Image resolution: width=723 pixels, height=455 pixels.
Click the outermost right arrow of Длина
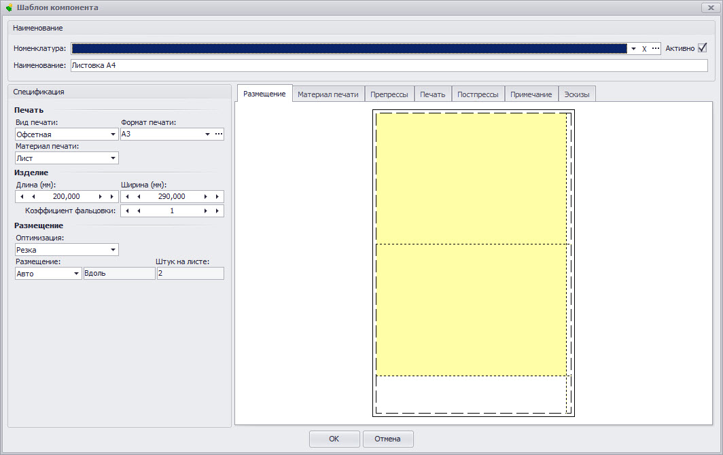(111, 196)
